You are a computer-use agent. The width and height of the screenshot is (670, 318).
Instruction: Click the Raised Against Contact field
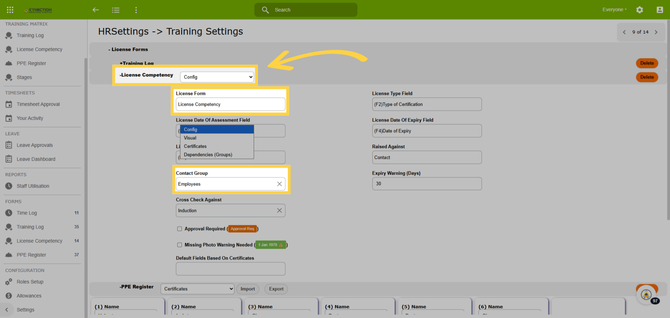pyautogui.click(x=427, y=157)
